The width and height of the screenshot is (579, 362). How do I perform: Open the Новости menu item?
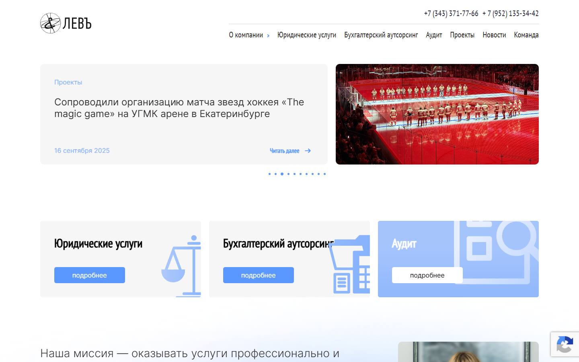(x=494, y=35)
